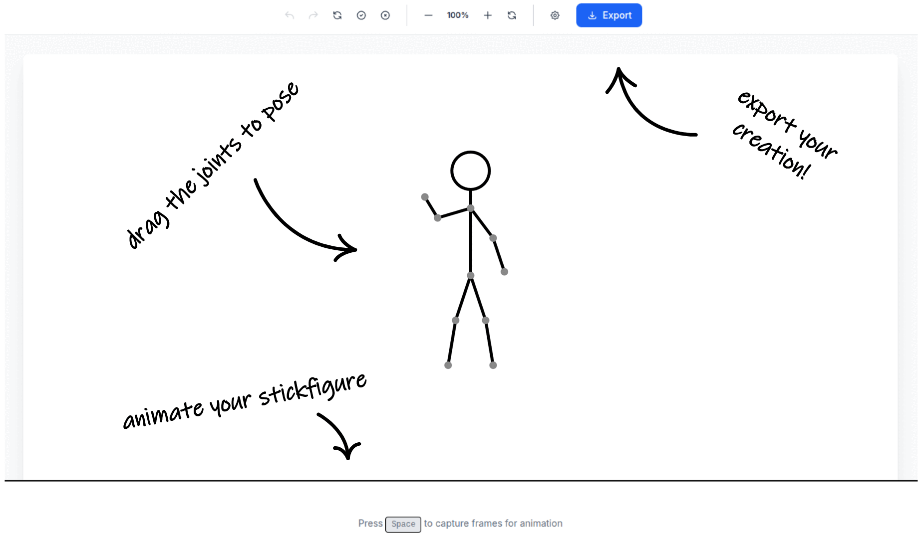Zoom in using the plus icon

tap(488, 15)
